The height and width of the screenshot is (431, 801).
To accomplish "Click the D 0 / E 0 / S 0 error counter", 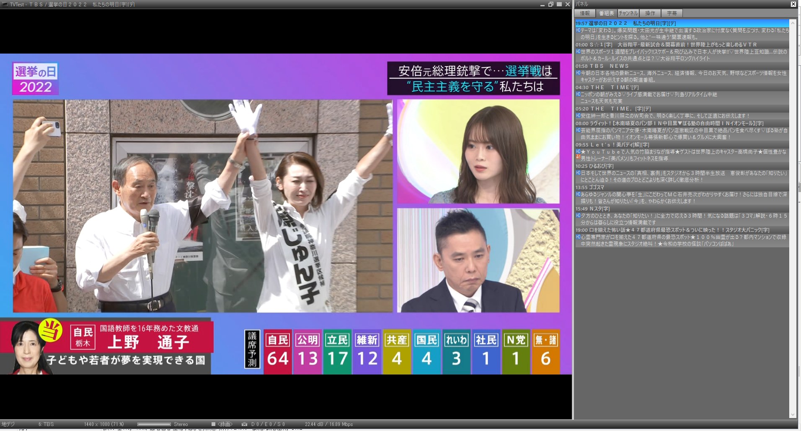I will coord(268,424).
